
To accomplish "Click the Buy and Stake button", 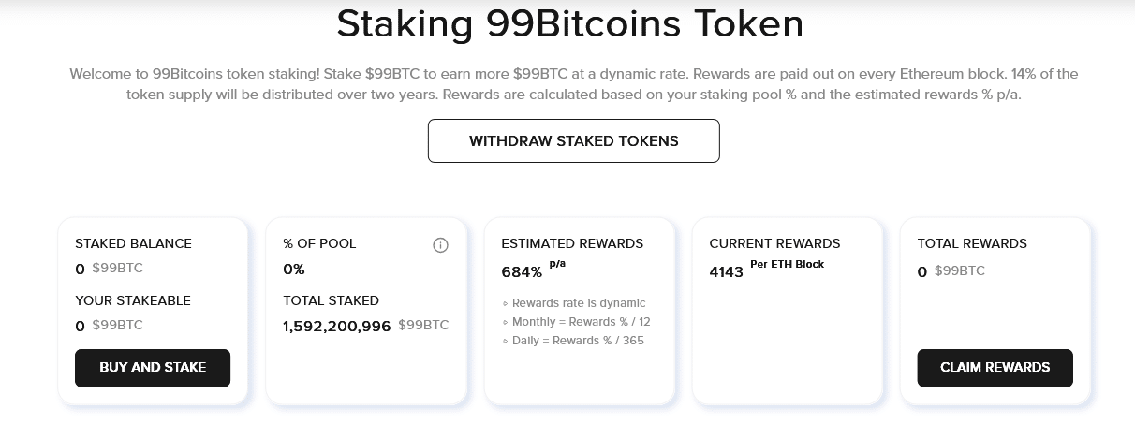I will [153, 368].
